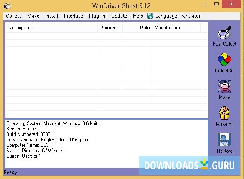This screenshot has height=179, width=244.
Task: Select the Build Numbered: 9200 line
Action: 28,134
